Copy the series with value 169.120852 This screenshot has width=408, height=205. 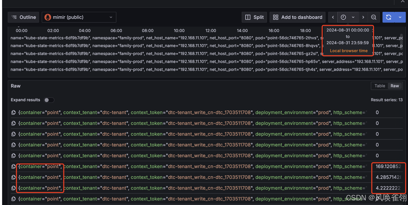coord(13,167)
